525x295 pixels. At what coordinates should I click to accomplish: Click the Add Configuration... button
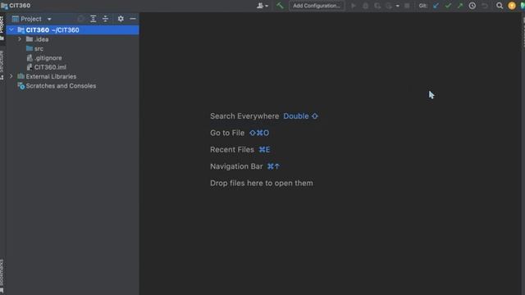coord(317,6)
